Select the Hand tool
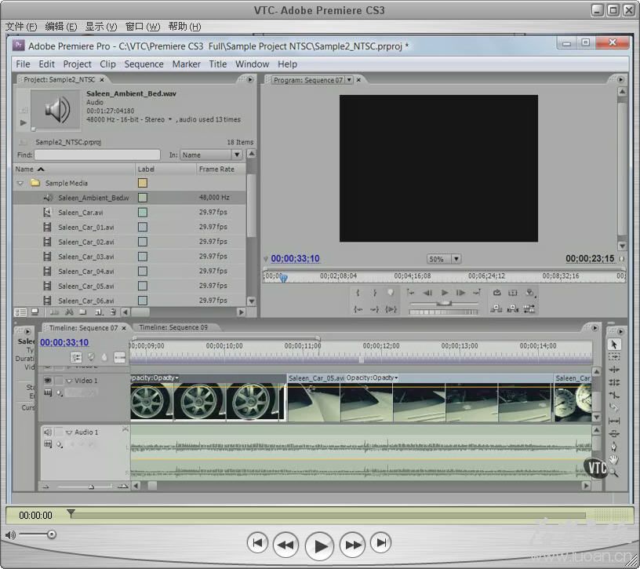640x569 pixels. [613, 459]
